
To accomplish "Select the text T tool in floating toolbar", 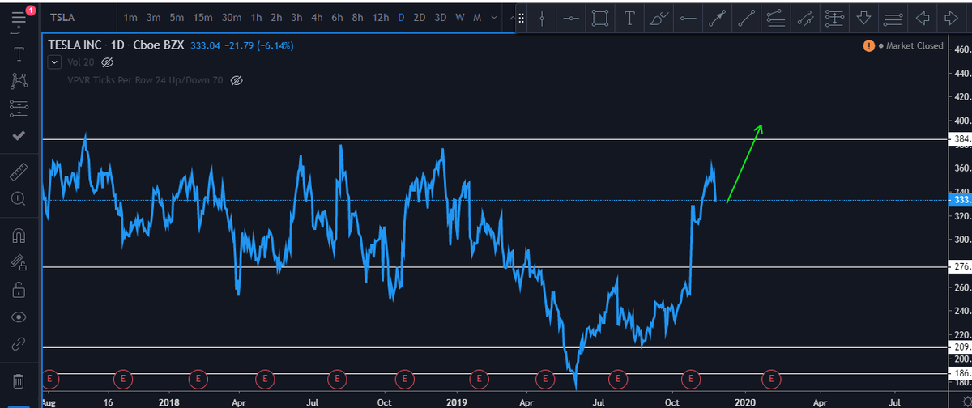I will point(629,18).
